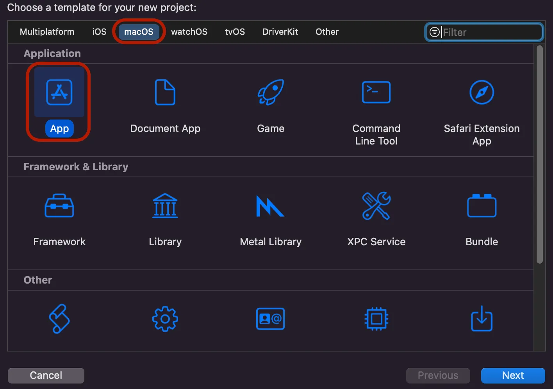The width and height of the screenshot is (553, 389).
Task: Pick the Game rocket icon
Action: (271, 93)
